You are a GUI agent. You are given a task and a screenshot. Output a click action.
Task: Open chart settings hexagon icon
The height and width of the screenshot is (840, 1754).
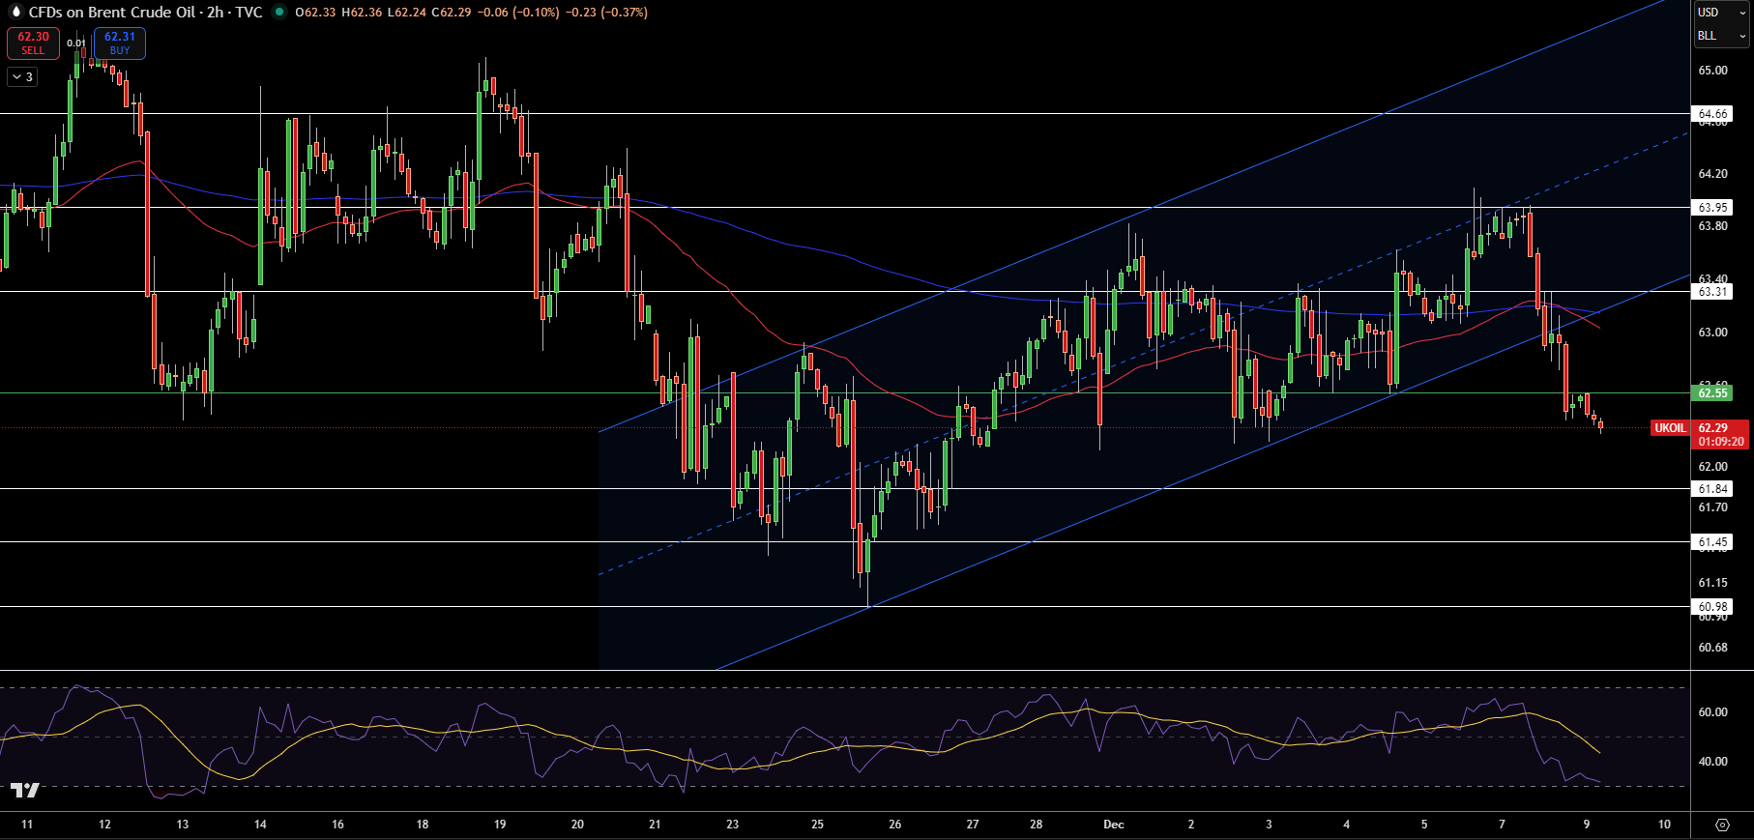tap(1722, 825)
